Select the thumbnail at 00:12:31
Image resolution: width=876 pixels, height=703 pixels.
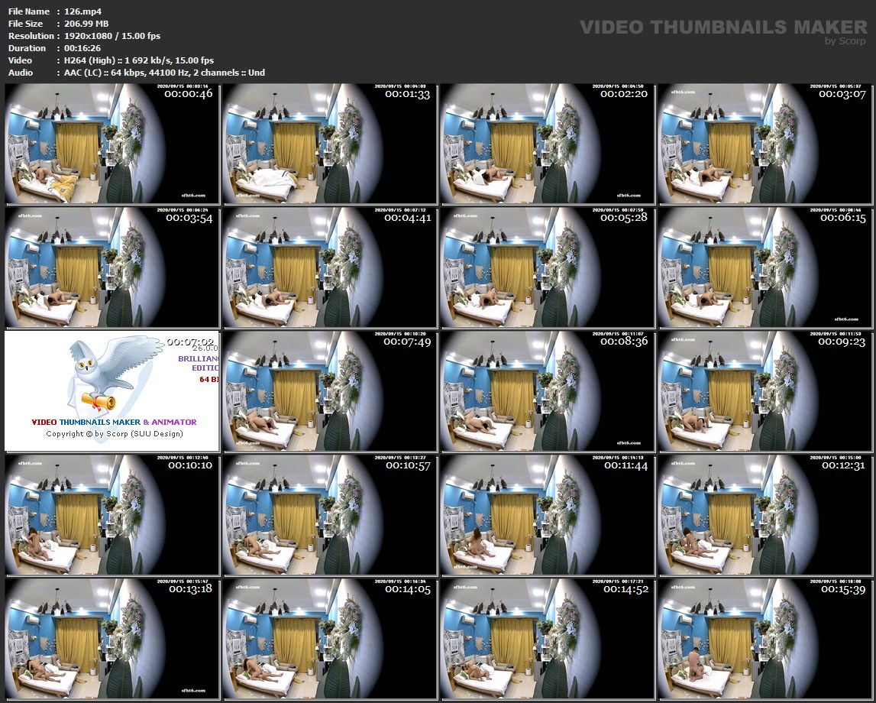point(764,515)
